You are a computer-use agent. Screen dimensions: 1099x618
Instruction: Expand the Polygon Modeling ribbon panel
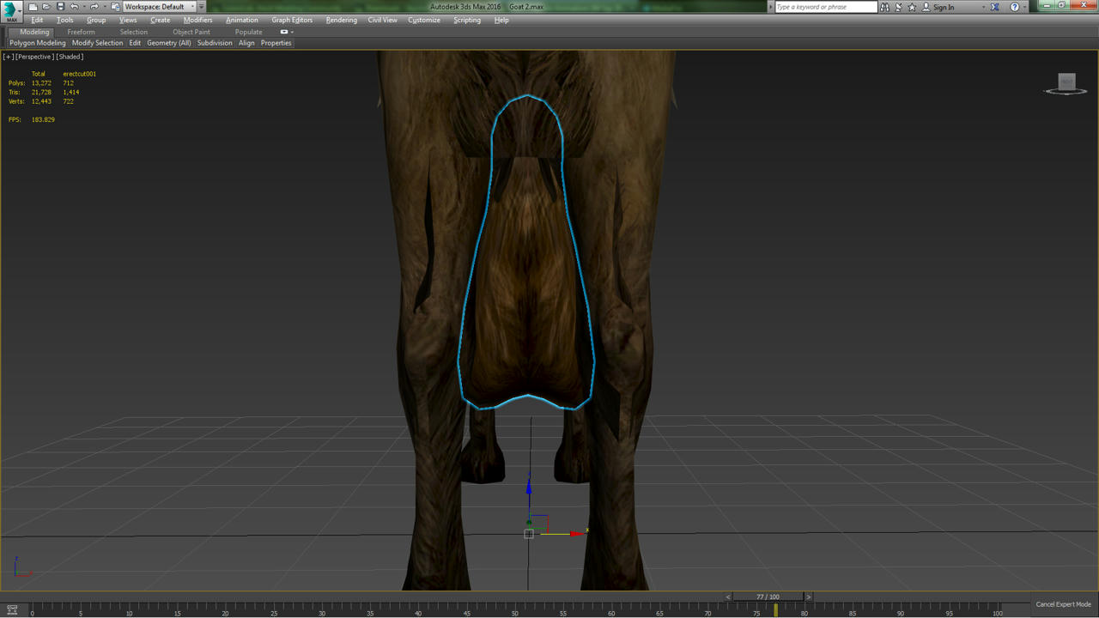point(38,43)
